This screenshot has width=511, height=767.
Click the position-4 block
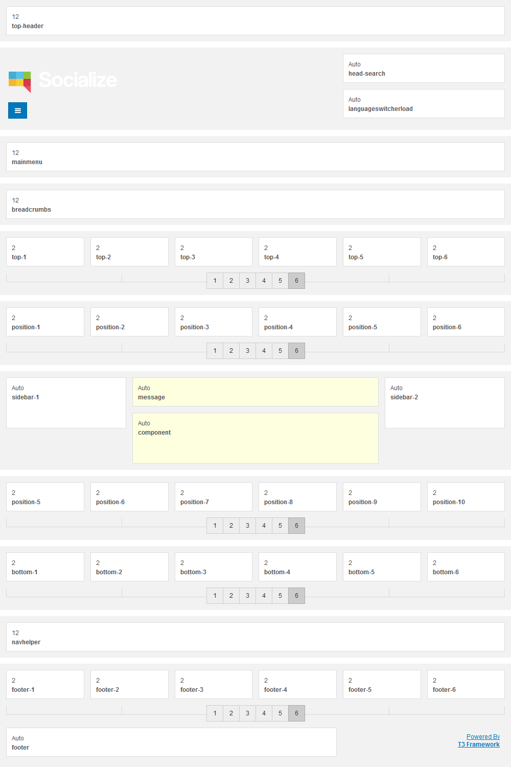point(297,322)
